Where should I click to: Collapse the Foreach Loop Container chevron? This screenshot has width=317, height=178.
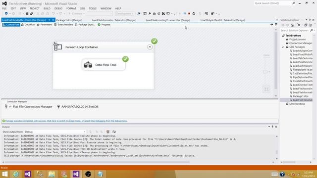tap(150, 47)
